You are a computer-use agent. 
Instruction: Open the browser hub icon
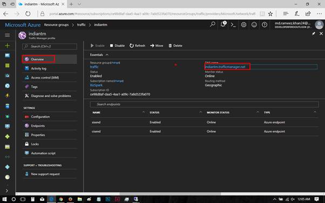[x=286, y=13]
